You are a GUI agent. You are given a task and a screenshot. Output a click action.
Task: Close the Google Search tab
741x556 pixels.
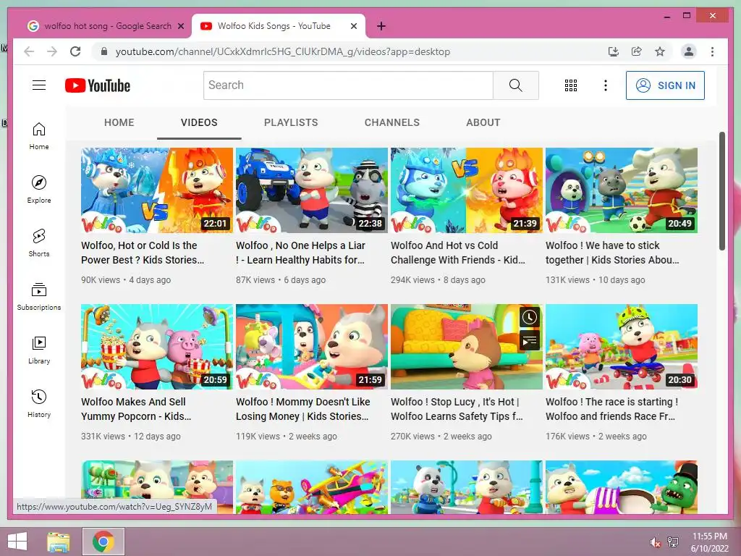click(x=180, y=26)
